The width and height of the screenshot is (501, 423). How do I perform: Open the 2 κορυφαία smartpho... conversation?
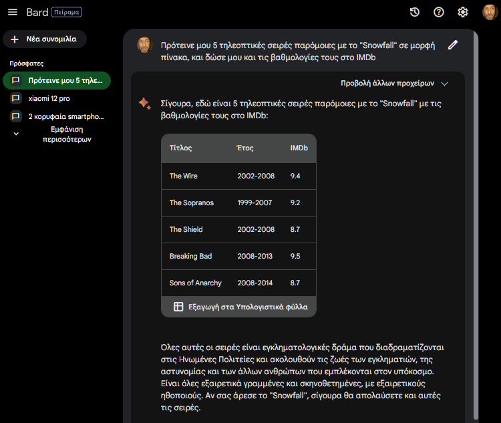[57, 116]
